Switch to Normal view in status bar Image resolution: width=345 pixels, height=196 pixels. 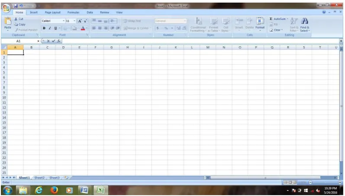point(285,182)
